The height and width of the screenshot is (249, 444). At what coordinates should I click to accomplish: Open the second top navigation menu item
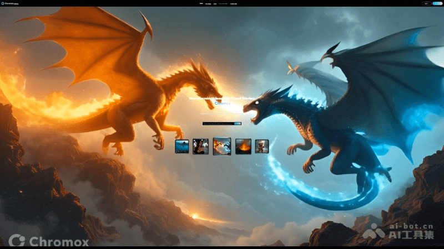tap(208, 3)
